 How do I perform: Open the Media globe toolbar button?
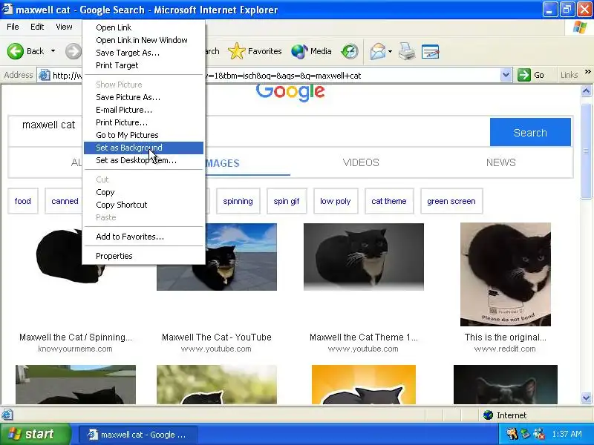[311, 51]
